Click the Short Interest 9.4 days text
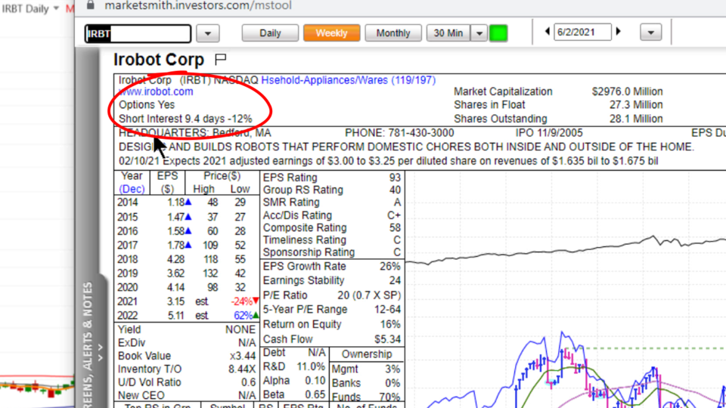Screen dimensions: 726x408 coord(185,119)
